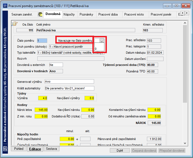Switch to Pohled mode
Screen dimensions: 193x158
click(19, 149)
